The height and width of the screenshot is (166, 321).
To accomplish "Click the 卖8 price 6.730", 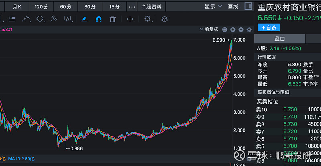I will [x=290, y=124].
